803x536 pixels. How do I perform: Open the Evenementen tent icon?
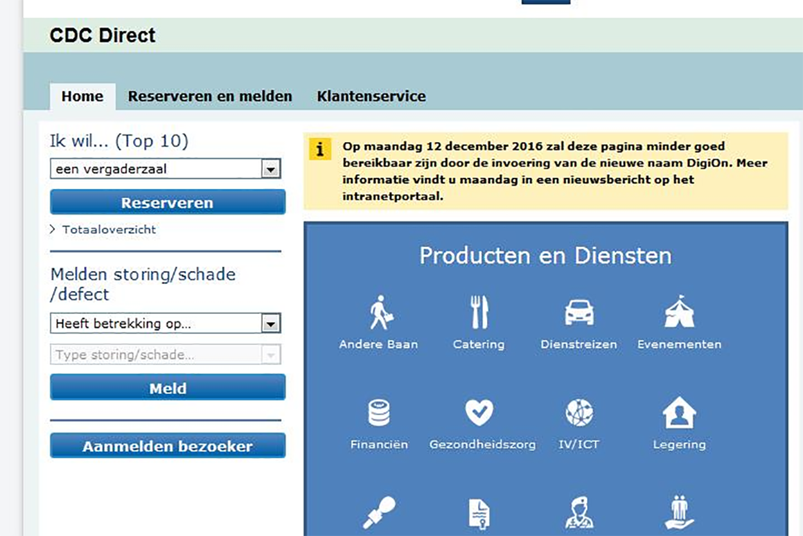pos(679,313)
